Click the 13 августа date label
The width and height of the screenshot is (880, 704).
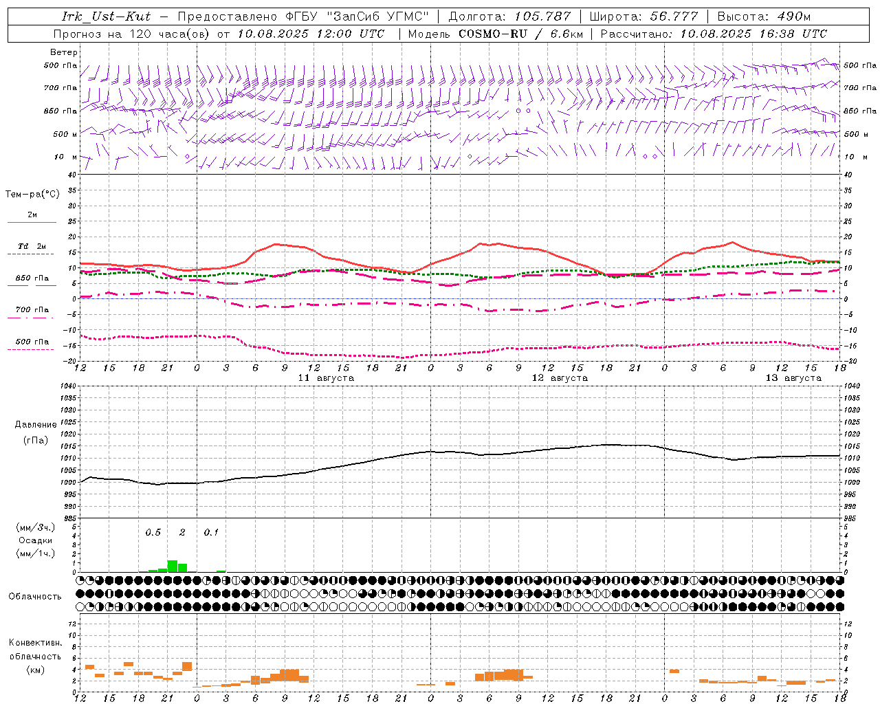click(x=793, y=378)
